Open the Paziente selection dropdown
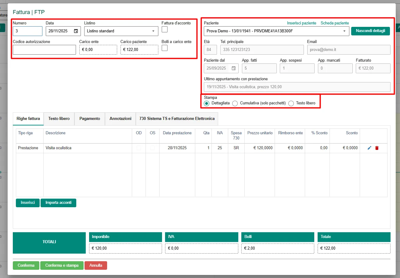 point(276,31)
